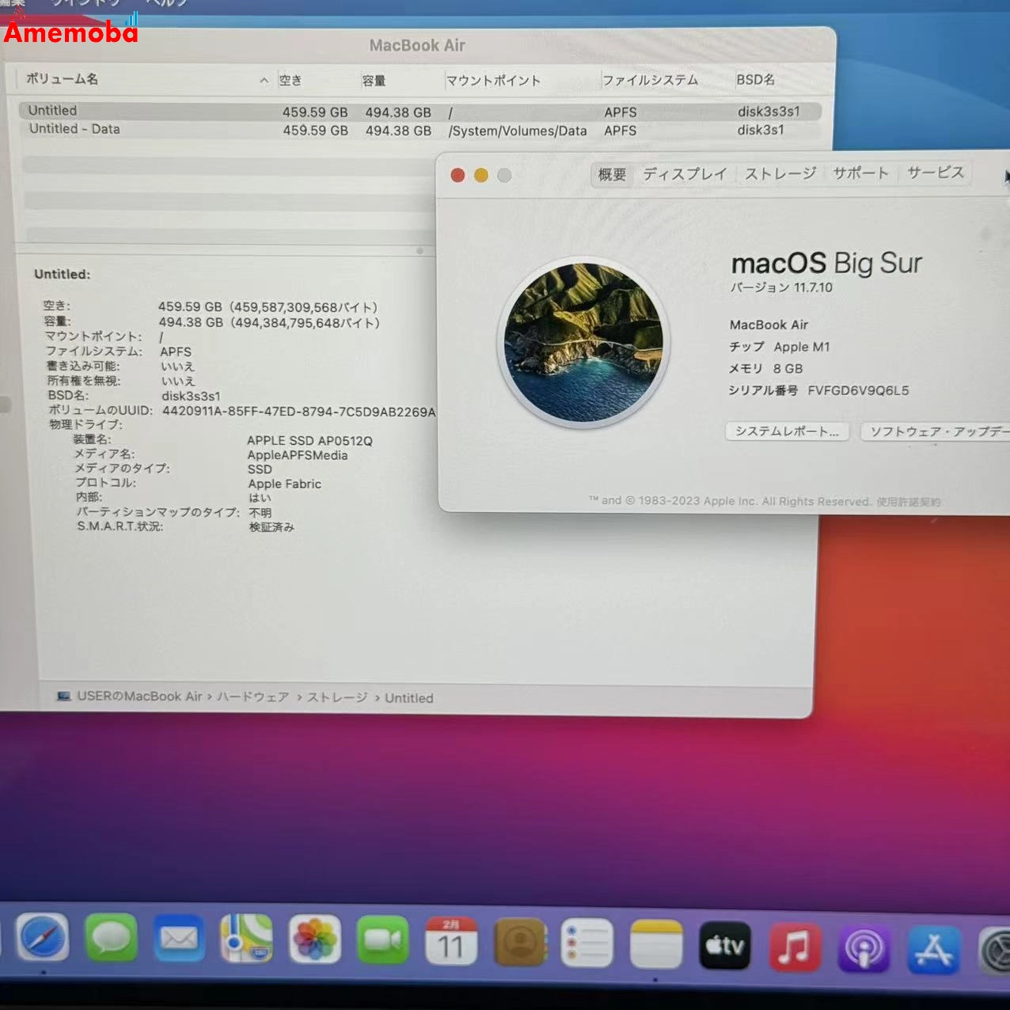
Task: Select the サービス tab
Action: click(x=936, y=172)
